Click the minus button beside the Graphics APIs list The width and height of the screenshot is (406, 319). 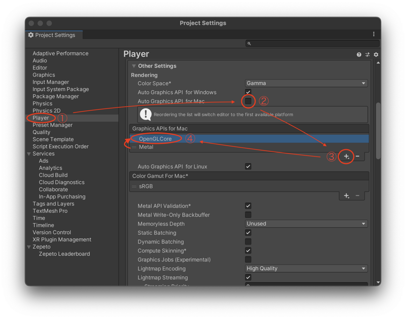[357, 156]
